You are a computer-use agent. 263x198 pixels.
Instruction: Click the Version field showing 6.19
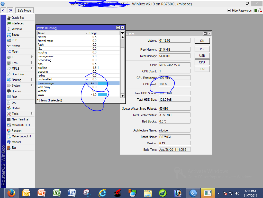(x=175, y=143)
